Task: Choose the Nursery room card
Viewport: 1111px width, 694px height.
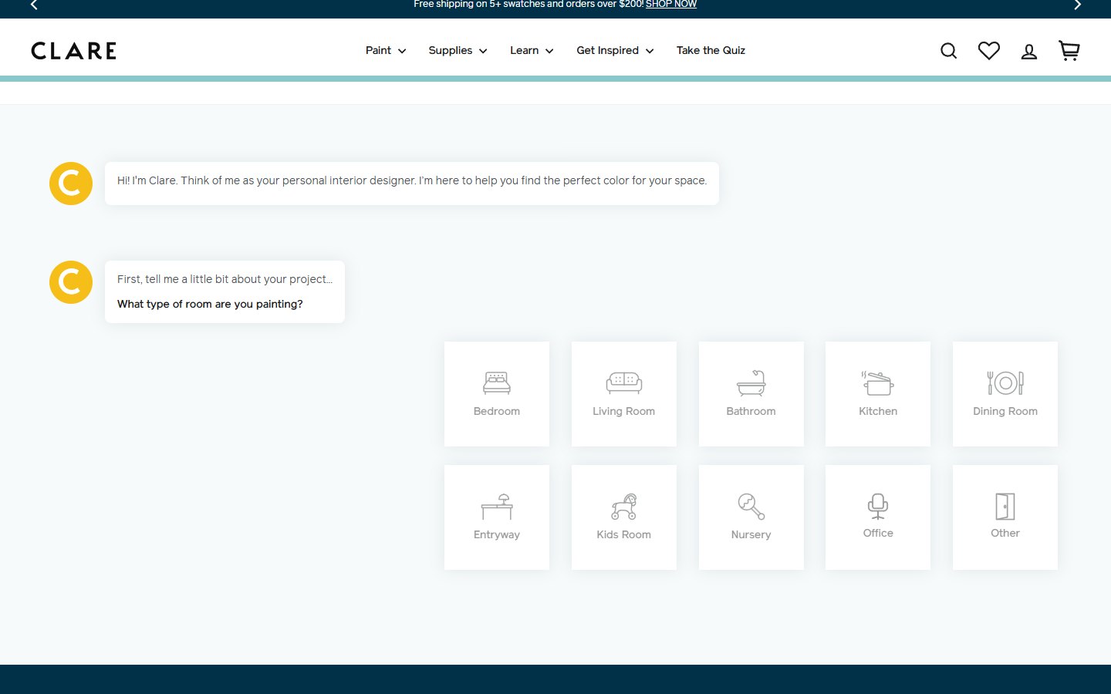Action: (751, 517)
